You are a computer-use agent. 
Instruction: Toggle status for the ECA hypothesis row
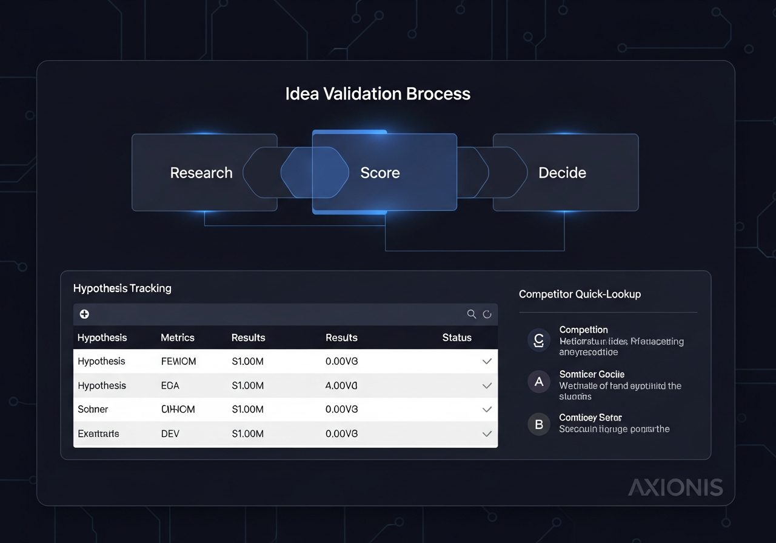(487, 385)
